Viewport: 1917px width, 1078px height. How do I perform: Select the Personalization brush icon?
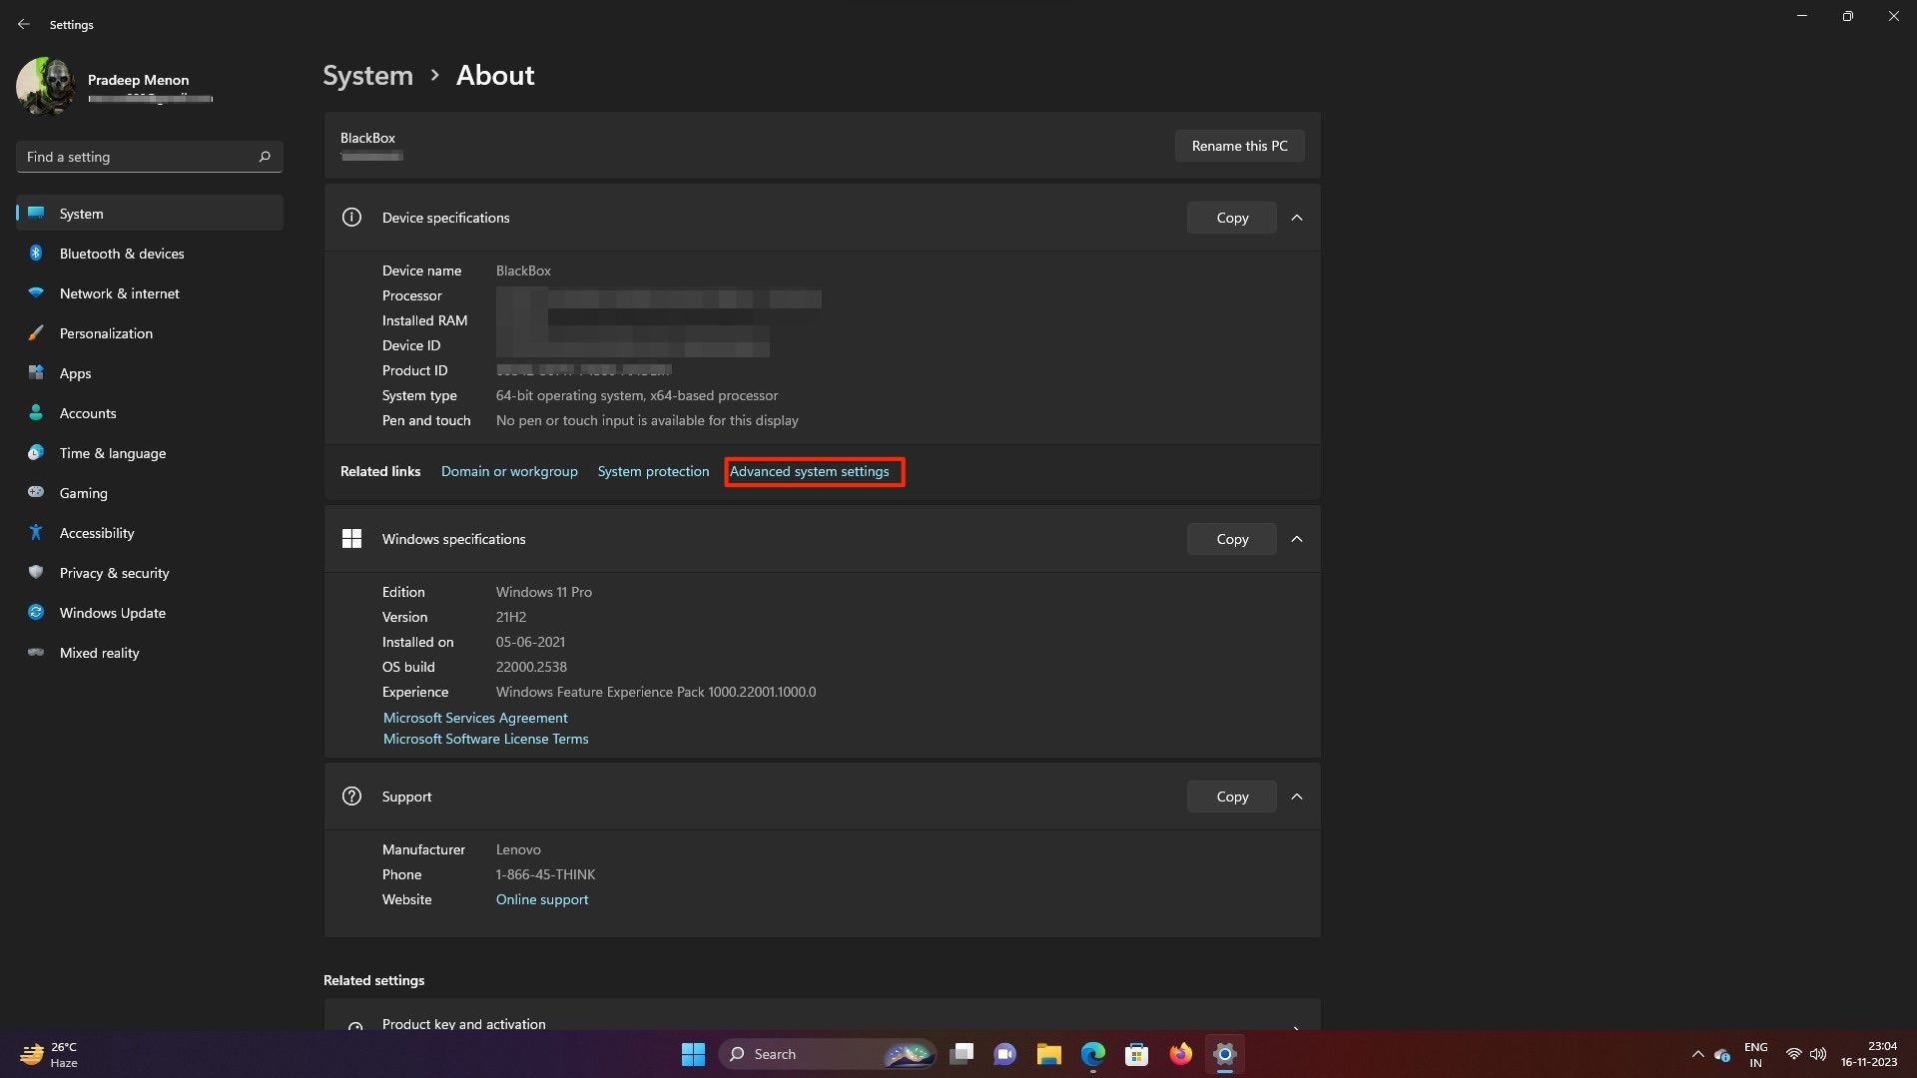[x=36, y=333]
